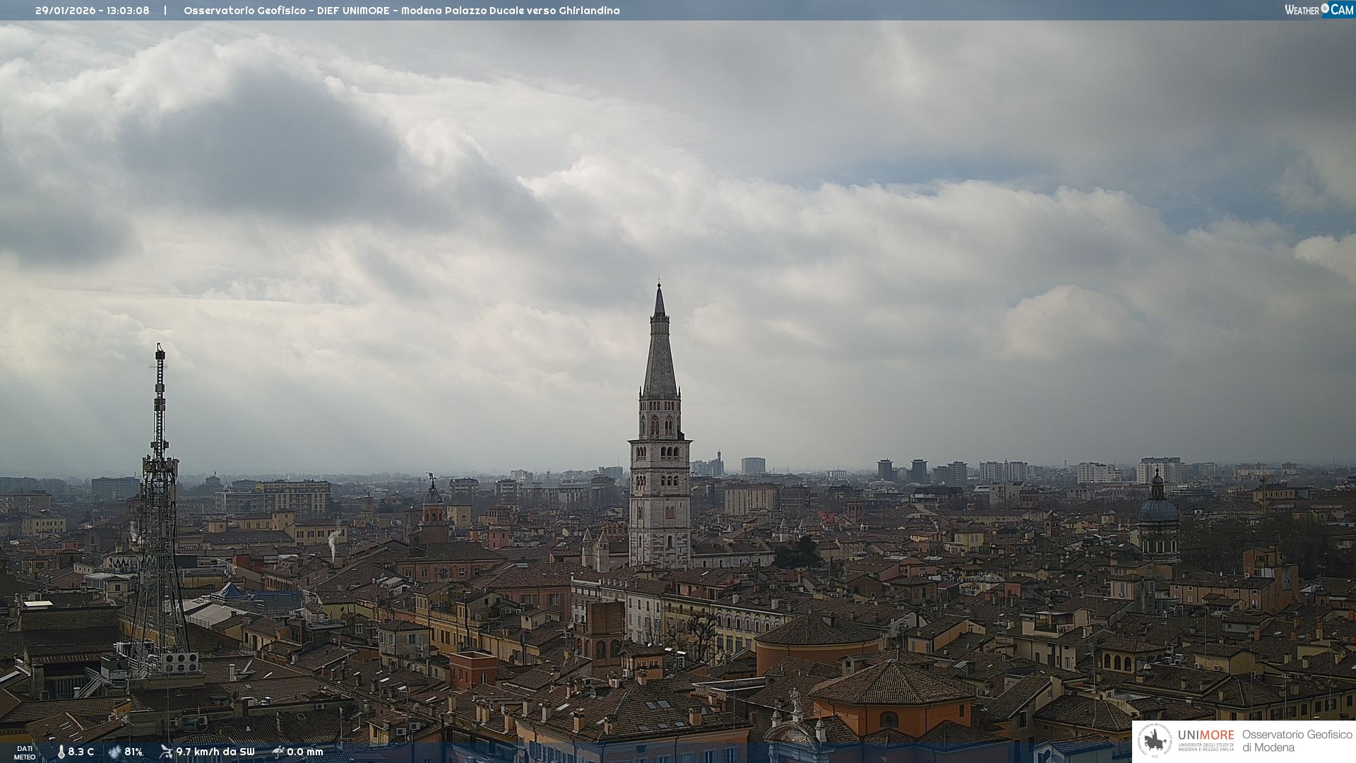Click the 81% humidity value

[x=133, y=752]
